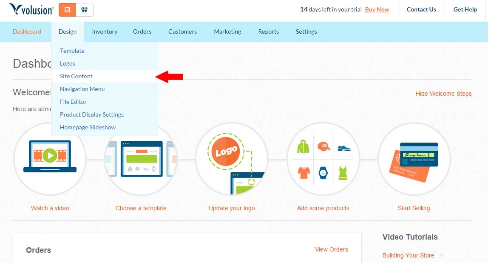
Task: Select Logos from the Design dropdown
Action: coord(105,63)
